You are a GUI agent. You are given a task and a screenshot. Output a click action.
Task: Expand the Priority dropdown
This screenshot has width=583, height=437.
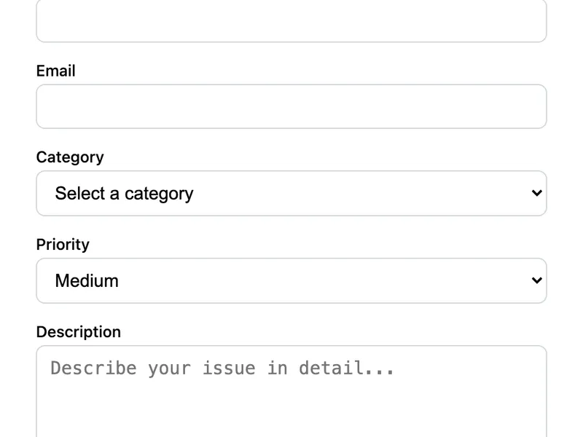(x=291, y=281)
